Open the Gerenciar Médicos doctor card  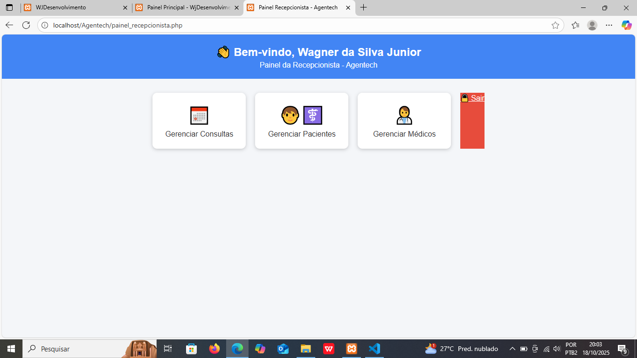(404, 121)
